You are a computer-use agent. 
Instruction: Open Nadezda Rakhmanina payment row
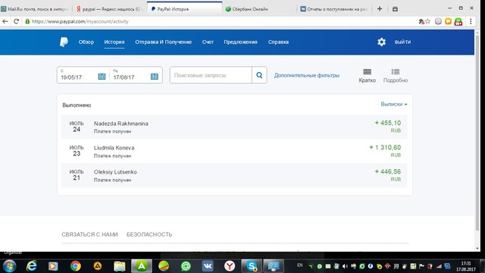[x=234, y=127]
